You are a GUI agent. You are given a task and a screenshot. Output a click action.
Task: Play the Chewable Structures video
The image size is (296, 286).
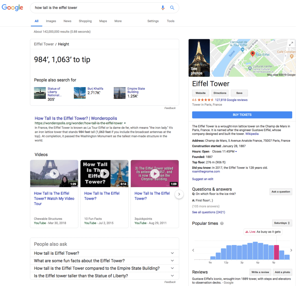54,174
